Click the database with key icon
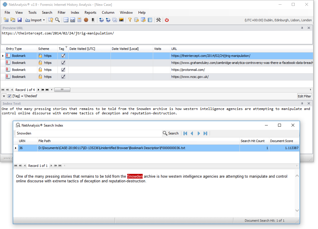 (x=137, y=20)
